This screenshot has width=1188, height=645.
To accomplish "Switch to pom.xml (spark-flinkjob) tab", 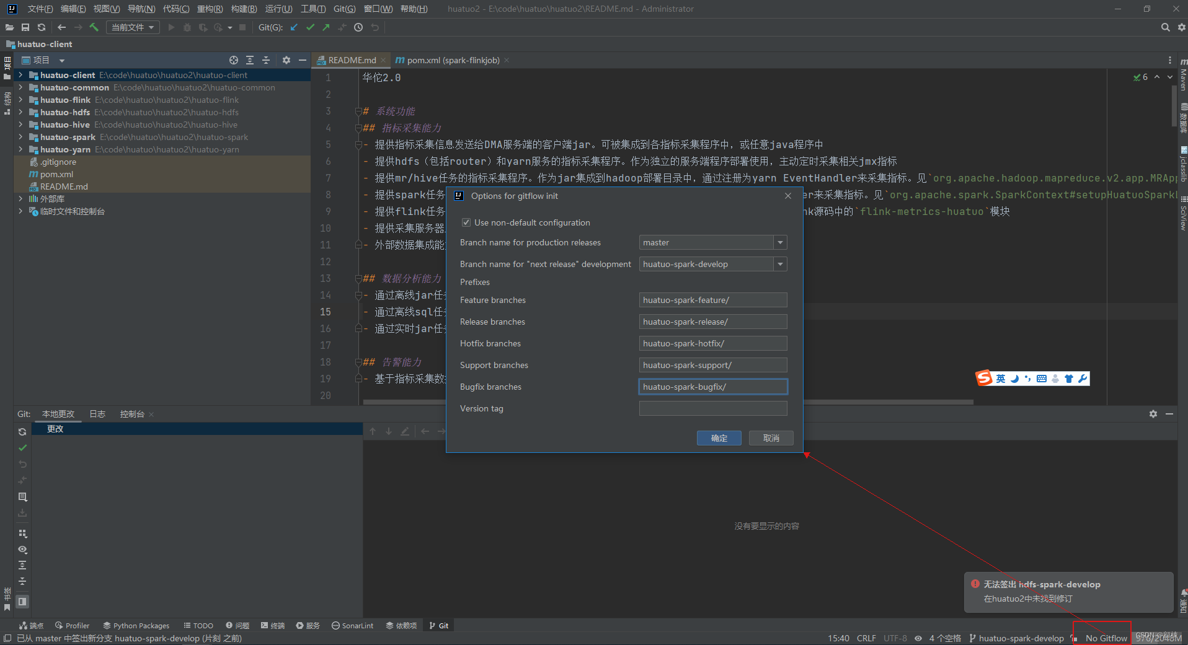I will (x=453, y=60).
